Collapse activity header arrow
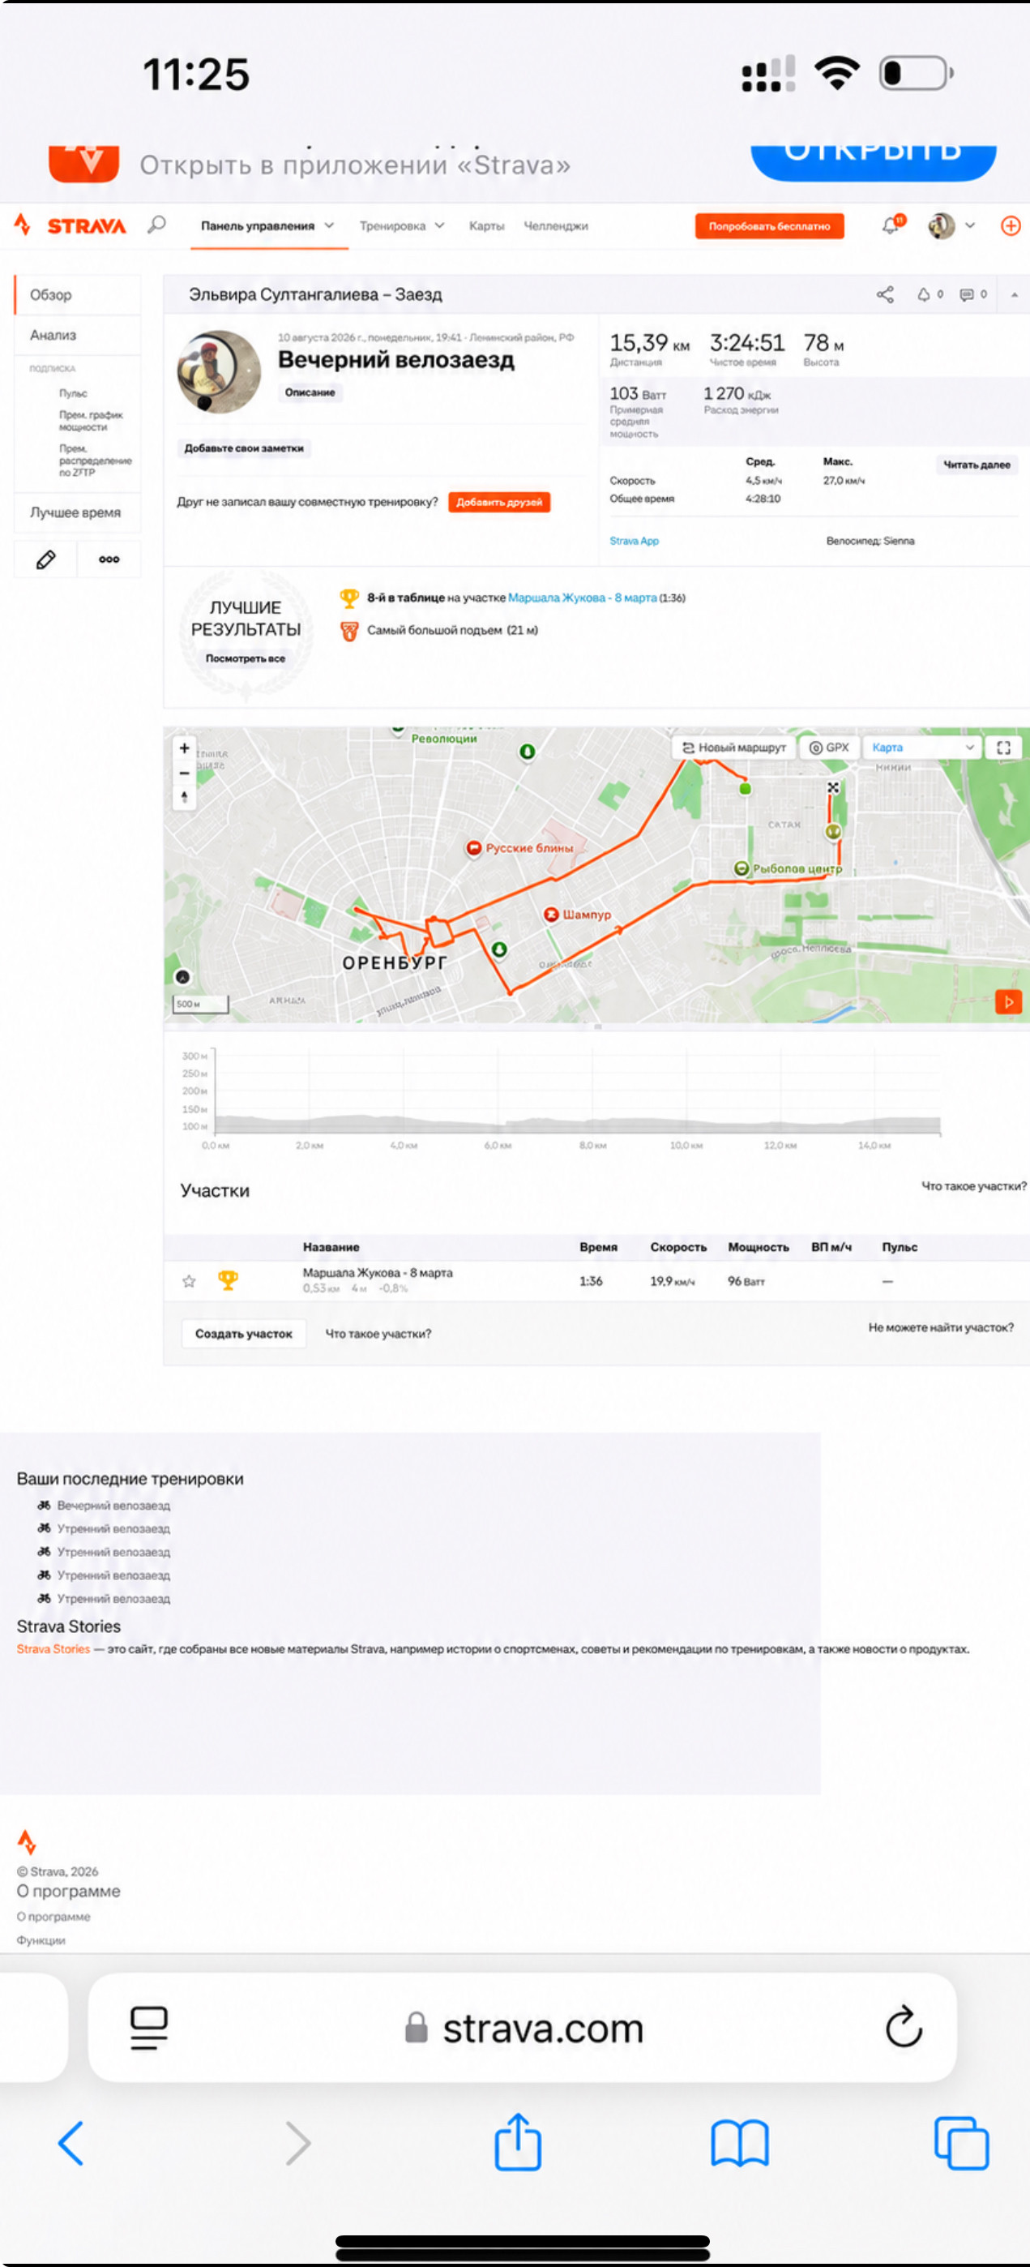 (1014, 295)
